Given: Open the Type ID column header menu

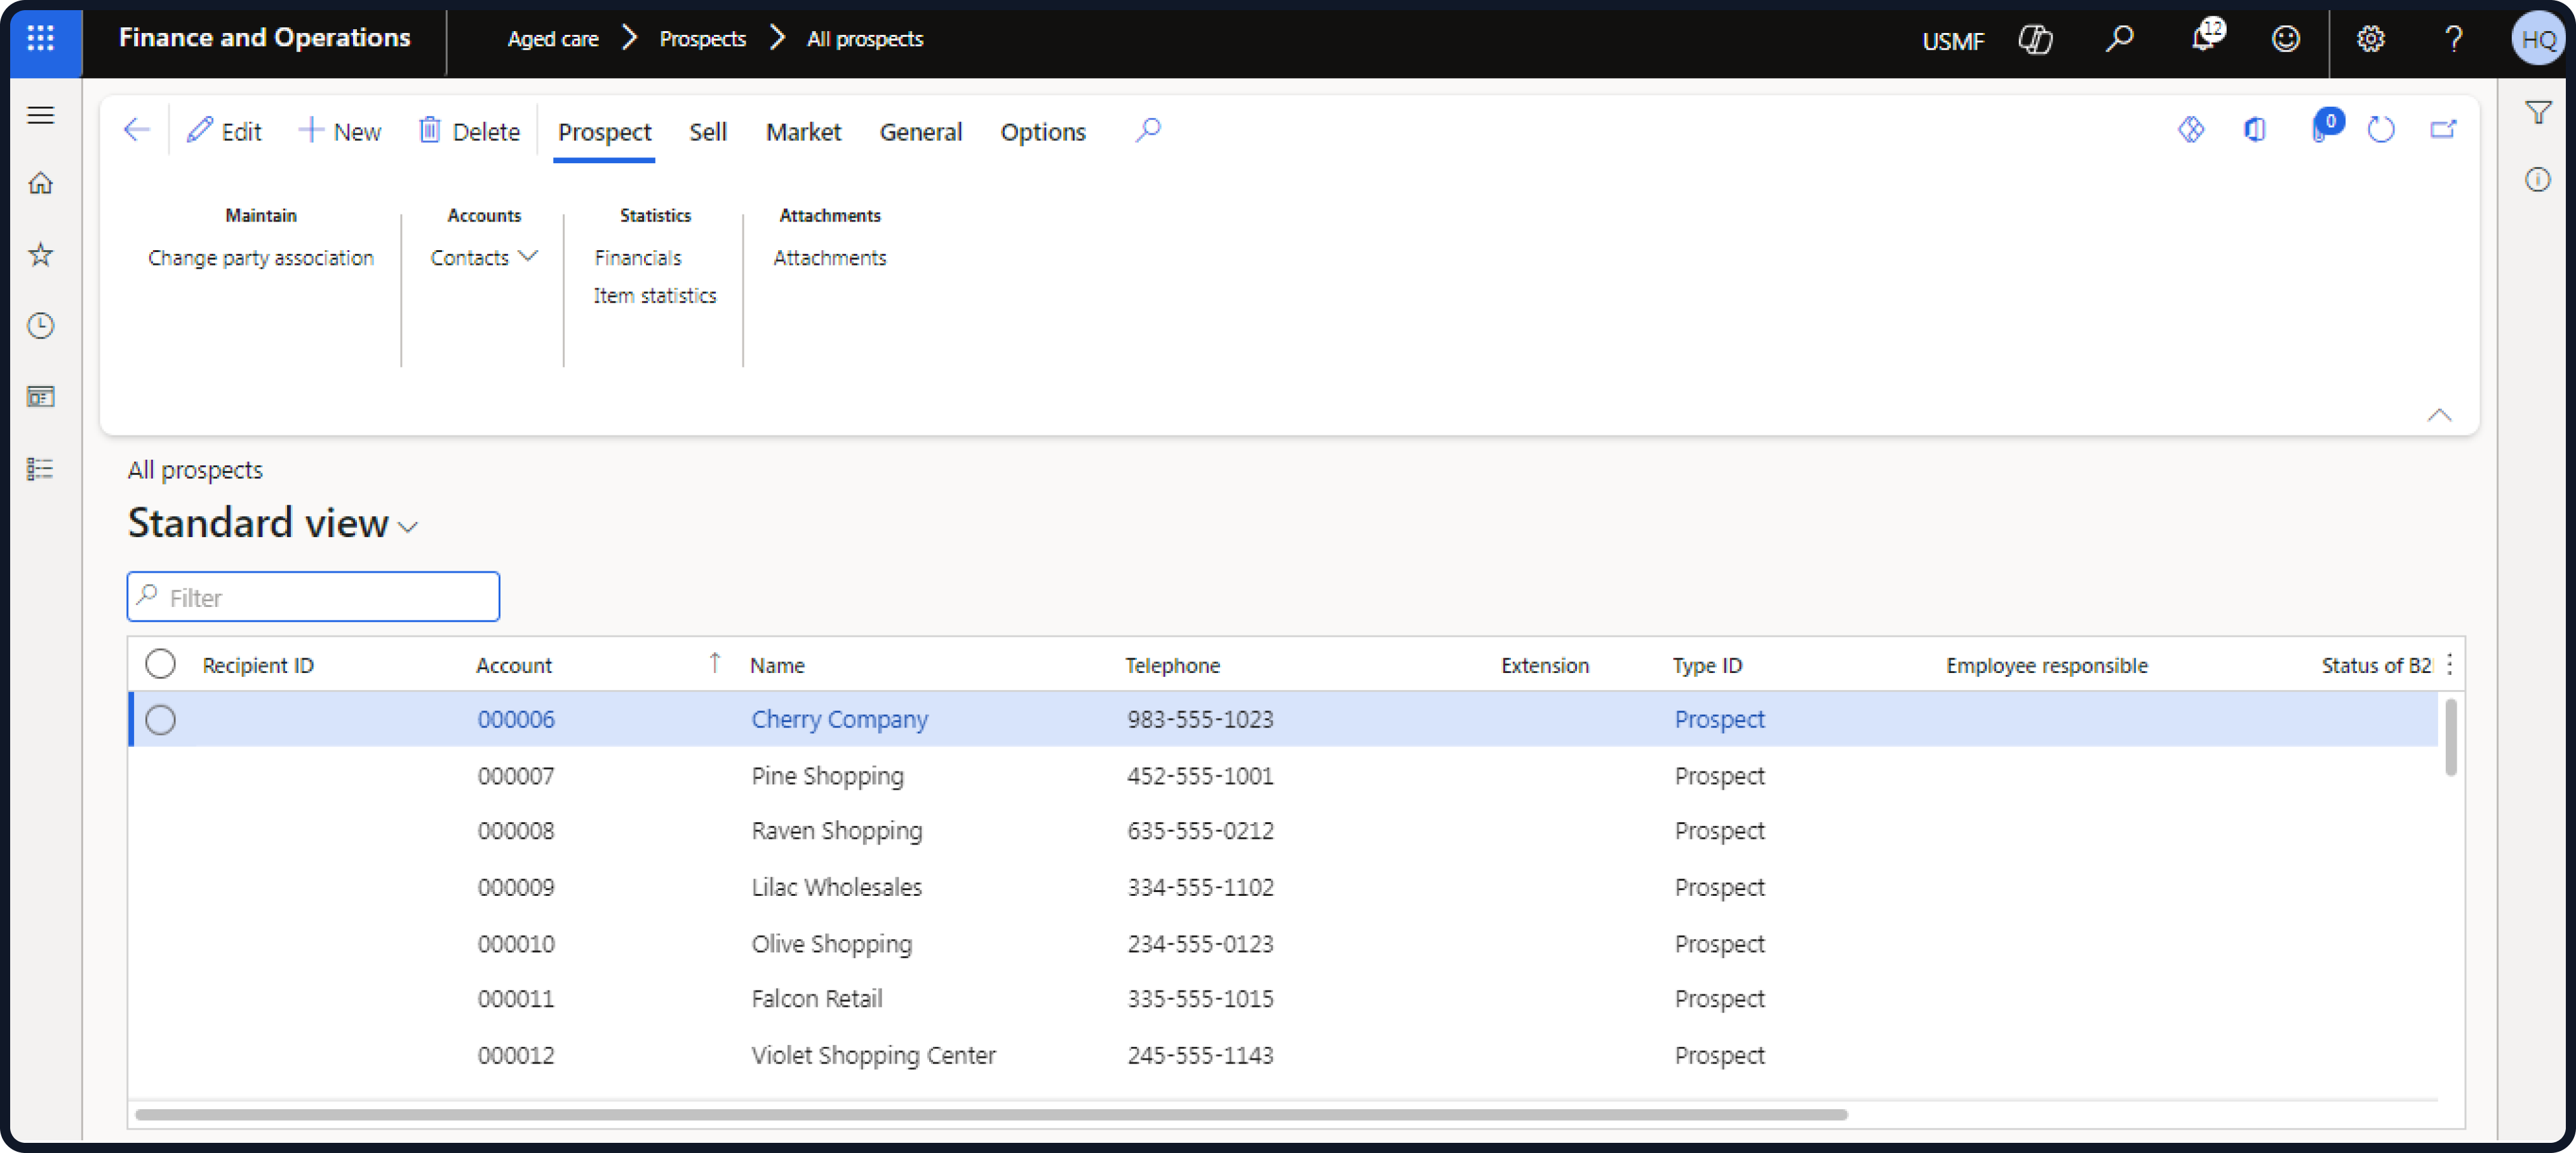Looking at the screenshot, I should pyautogui.click(x=1707, y=665).
